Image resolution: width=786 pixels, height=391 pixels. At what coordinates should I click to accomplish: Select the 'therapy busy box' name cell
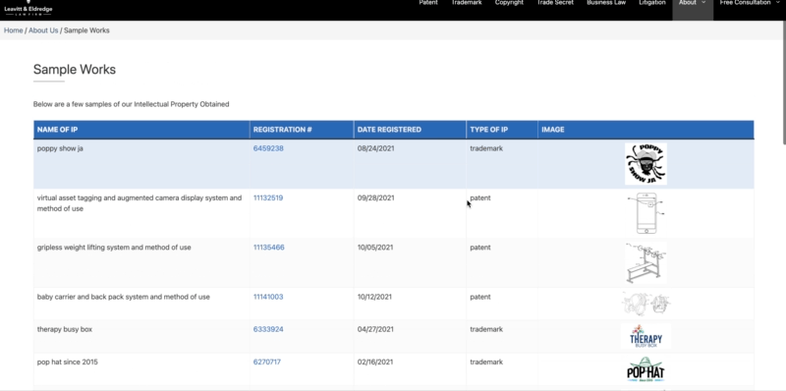point(141,336)
